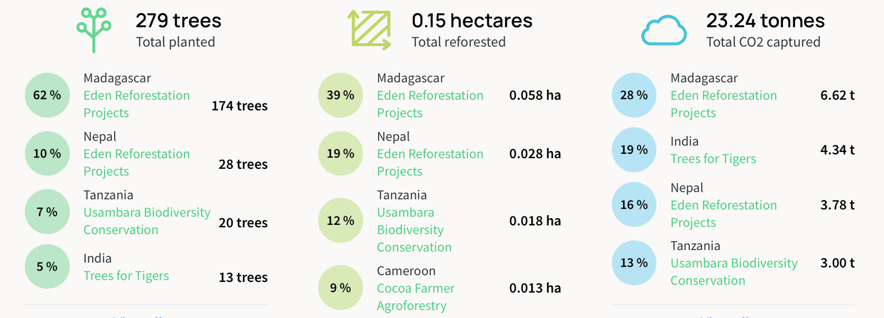
Task: Select the 9 % Cameroon circle badge
Action: (x=340, y=288)
